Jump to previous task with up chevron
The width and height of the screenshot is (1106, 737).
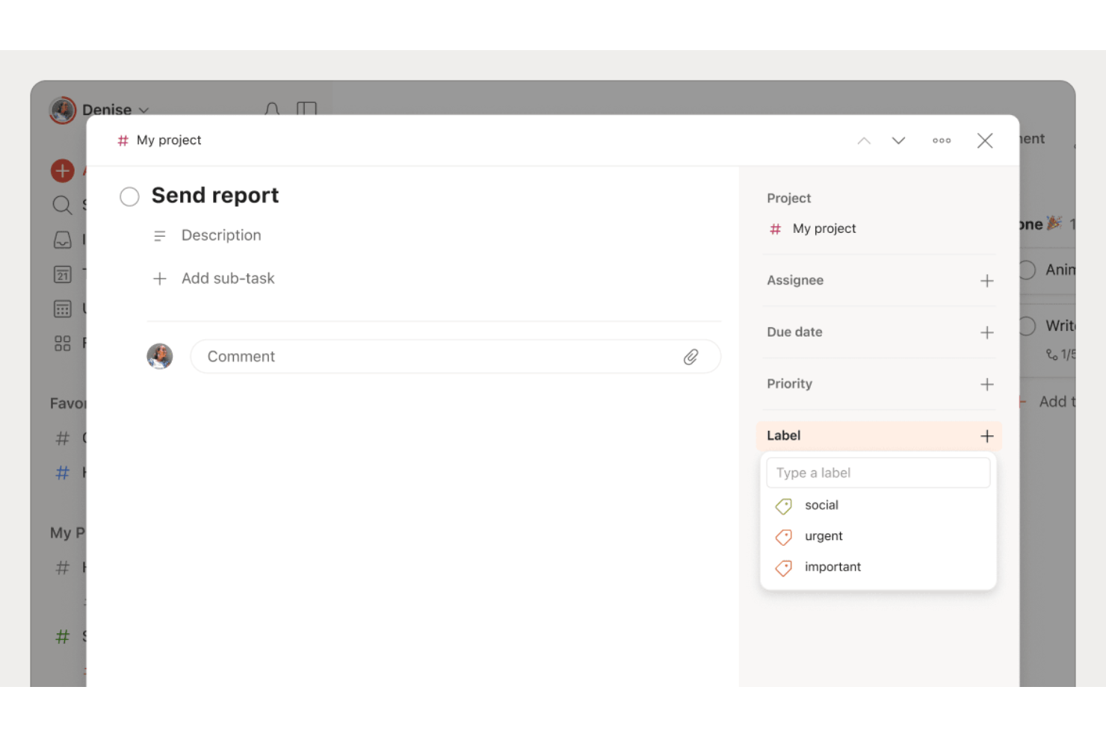[x=864, y=140]
